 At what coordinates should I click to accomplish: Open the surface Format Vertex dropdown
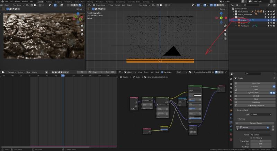click(261, 134)
